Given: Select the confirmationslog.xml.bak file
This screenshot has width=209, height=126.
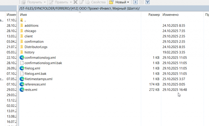Looking at the screenshot, I should click(41, 63).
